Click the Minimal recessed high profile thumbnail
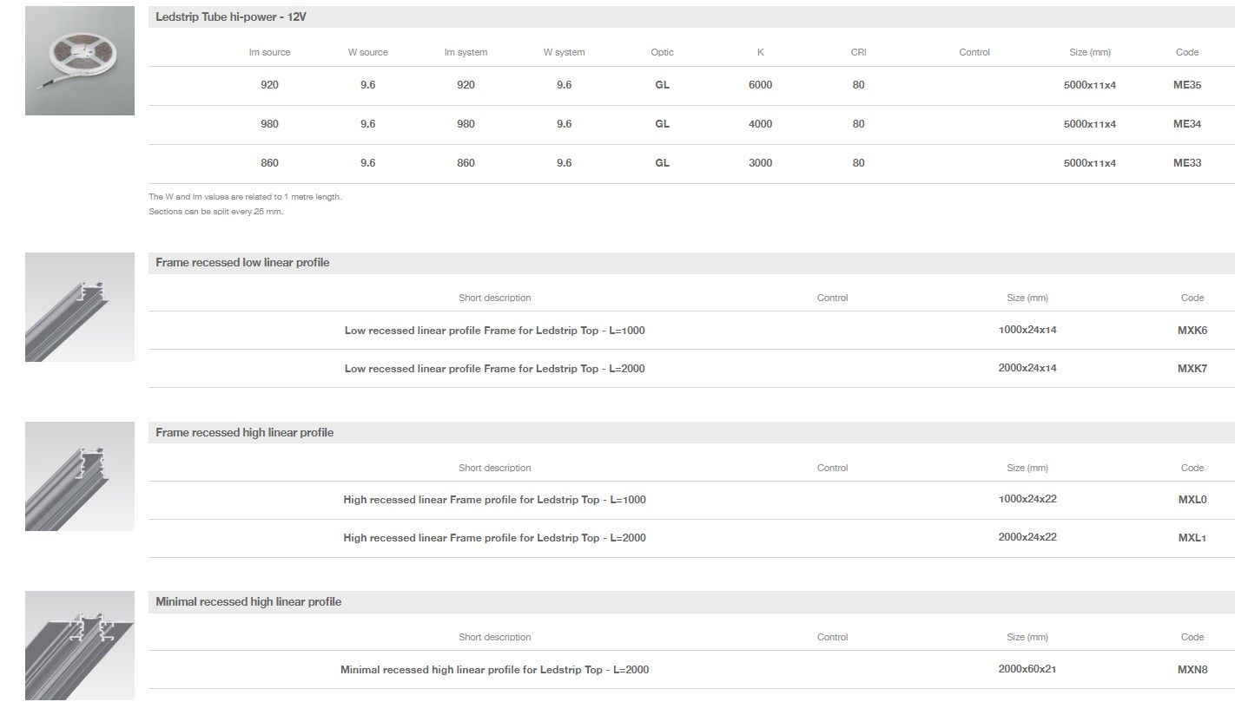 tap(80, 646)
